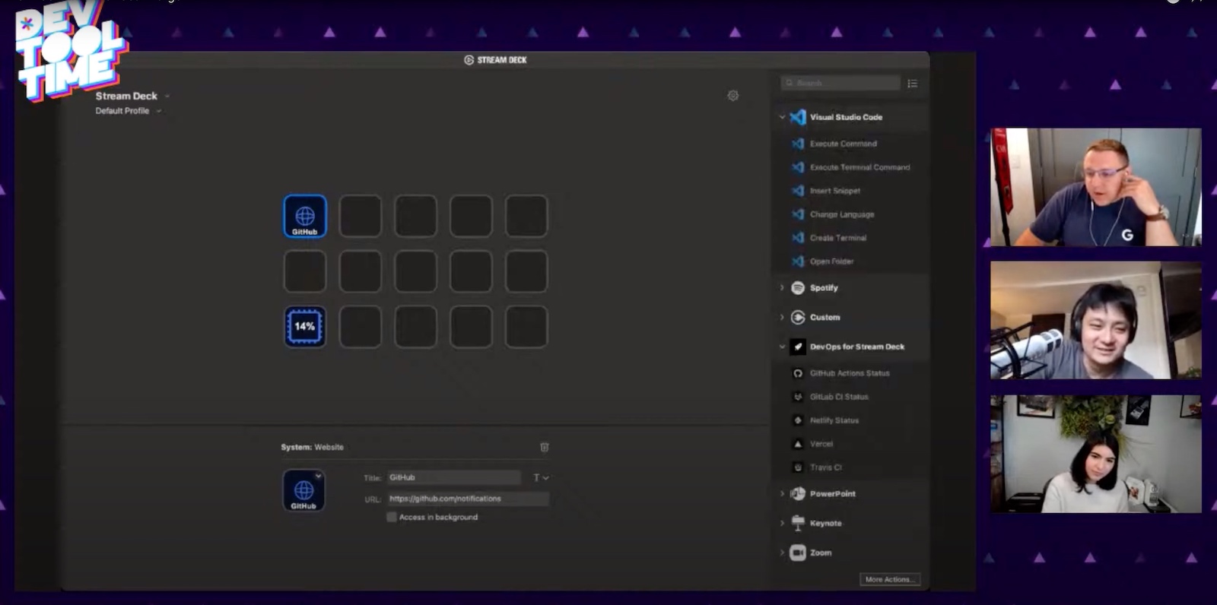The height and width of the screenshot is (605, 1217).
Task: Collapse the DevOps for Stream Deck category
Action: coord(782,347)
